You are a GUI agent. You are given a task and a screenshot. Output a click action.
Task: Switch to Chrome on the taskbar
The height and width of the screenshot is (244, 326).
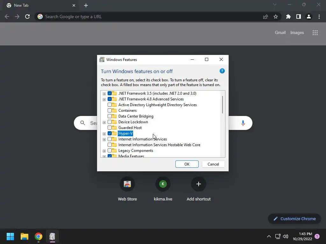[39, 236]
